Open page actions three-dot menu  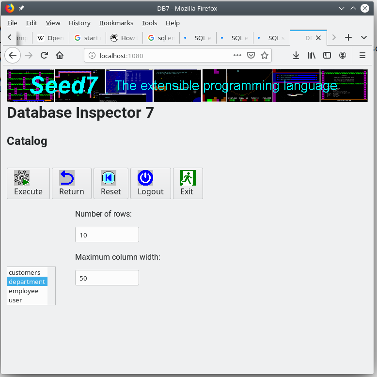pyautogui.click(x=237, y=56)
